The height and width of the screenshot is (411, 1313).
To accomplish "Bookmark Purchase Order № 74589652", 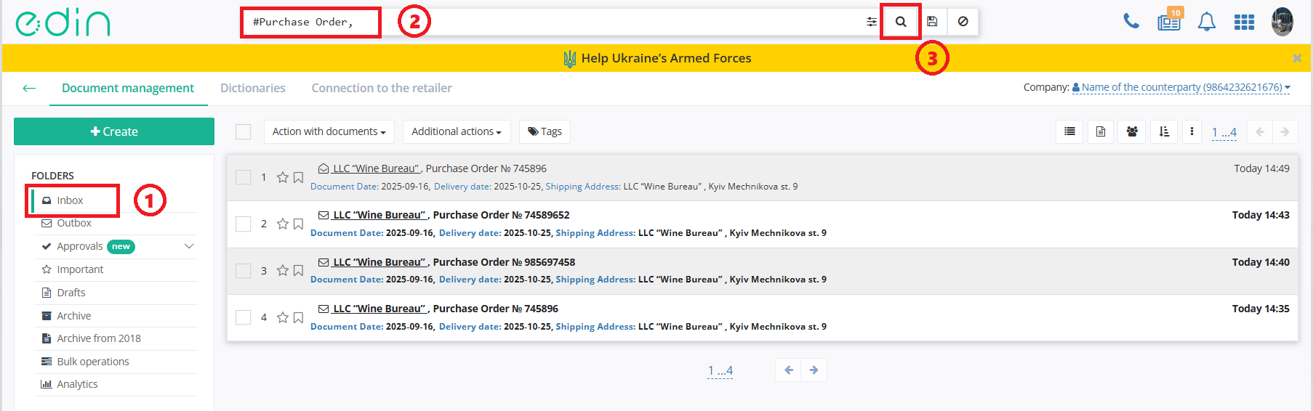I will (x=298, y=224).
